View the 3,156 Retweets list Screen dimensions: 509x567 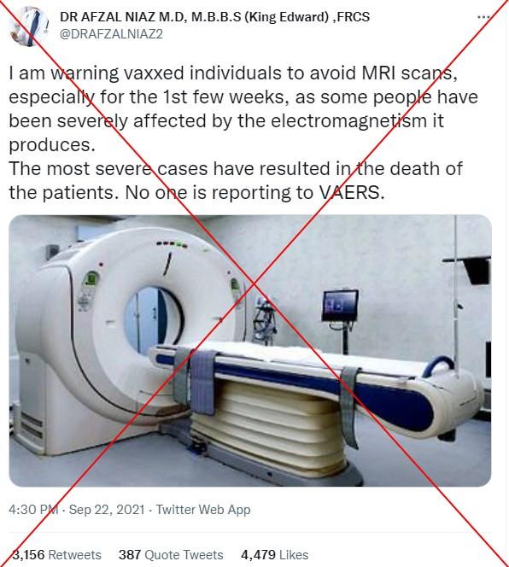56,554
